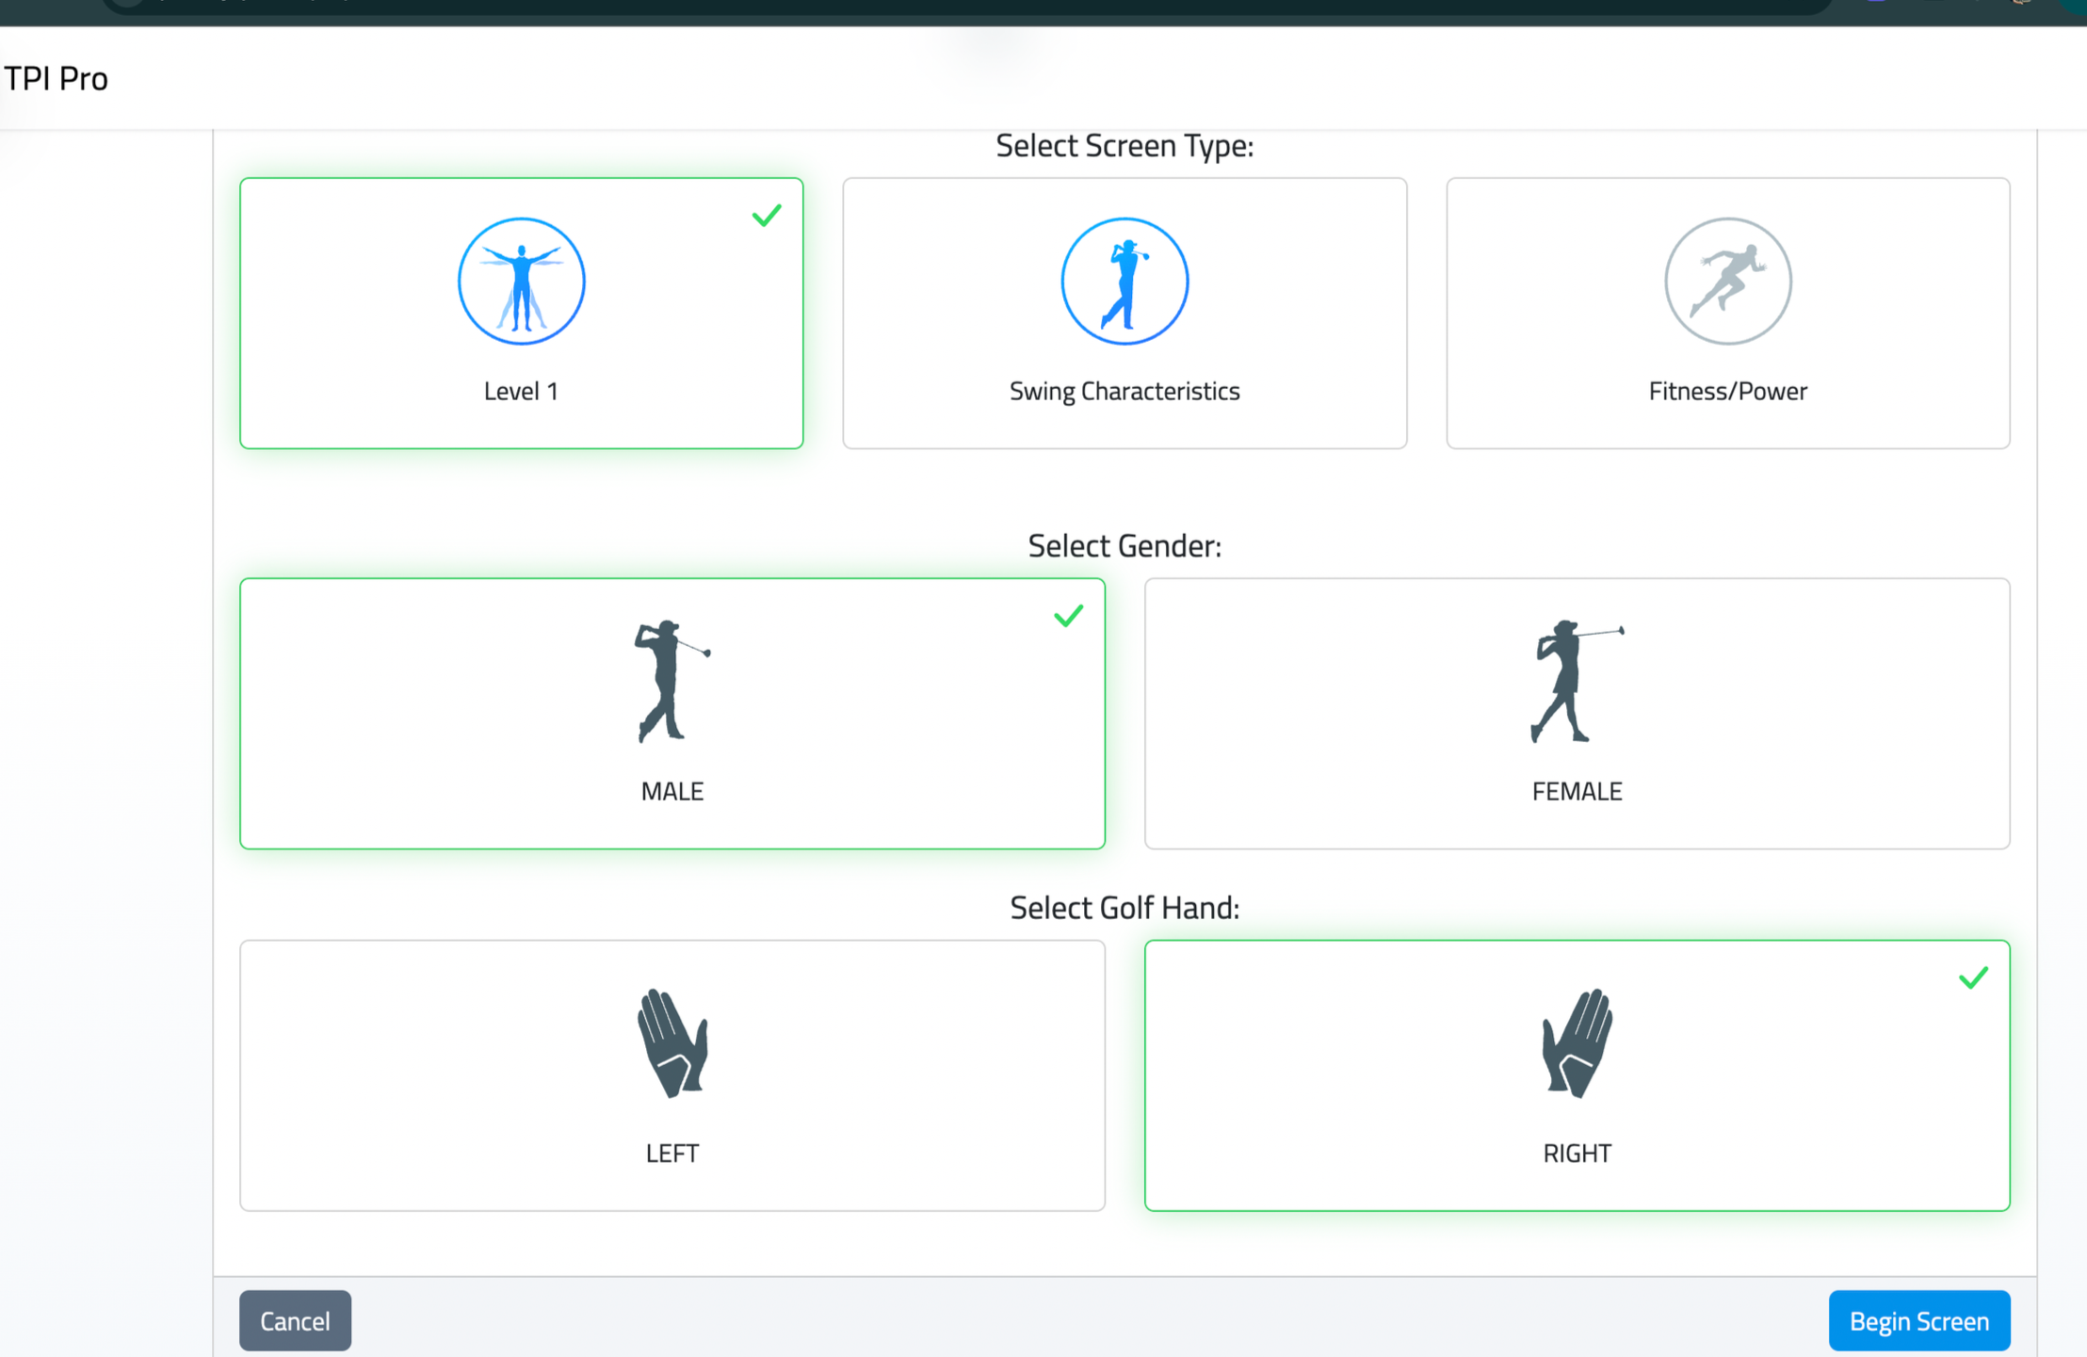
Task: Choose the LEFT golf hand label
Action: 671,1153
